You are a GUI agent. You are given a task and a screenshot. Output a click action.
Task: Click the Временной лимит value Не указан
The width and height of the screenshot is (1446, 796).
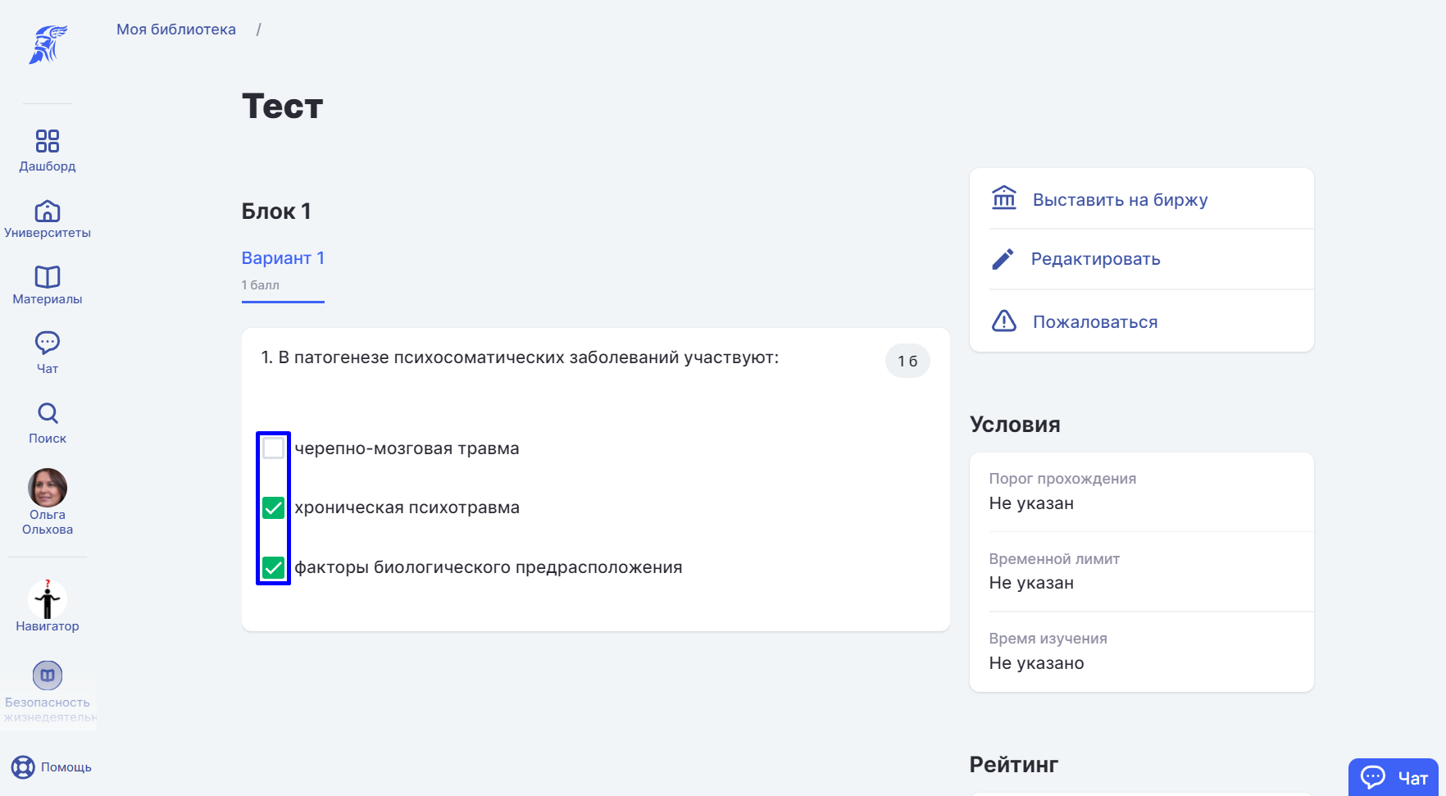(1031, 583)
